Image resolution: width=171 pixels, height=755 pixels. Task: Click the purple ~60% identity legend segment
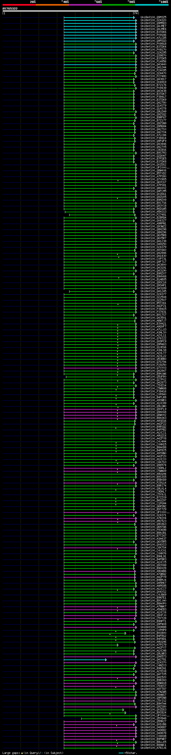click(86, 5)
